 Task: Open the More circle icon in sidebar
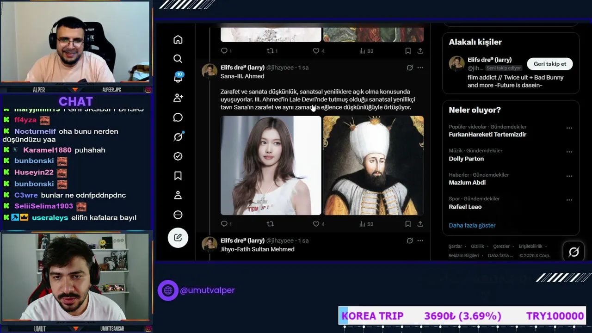click(x=178, y=215)
